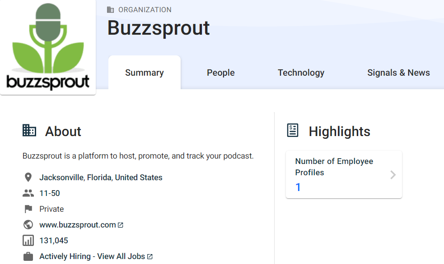
Task: Click the Highlights document icon
Action: pos(293,131)
